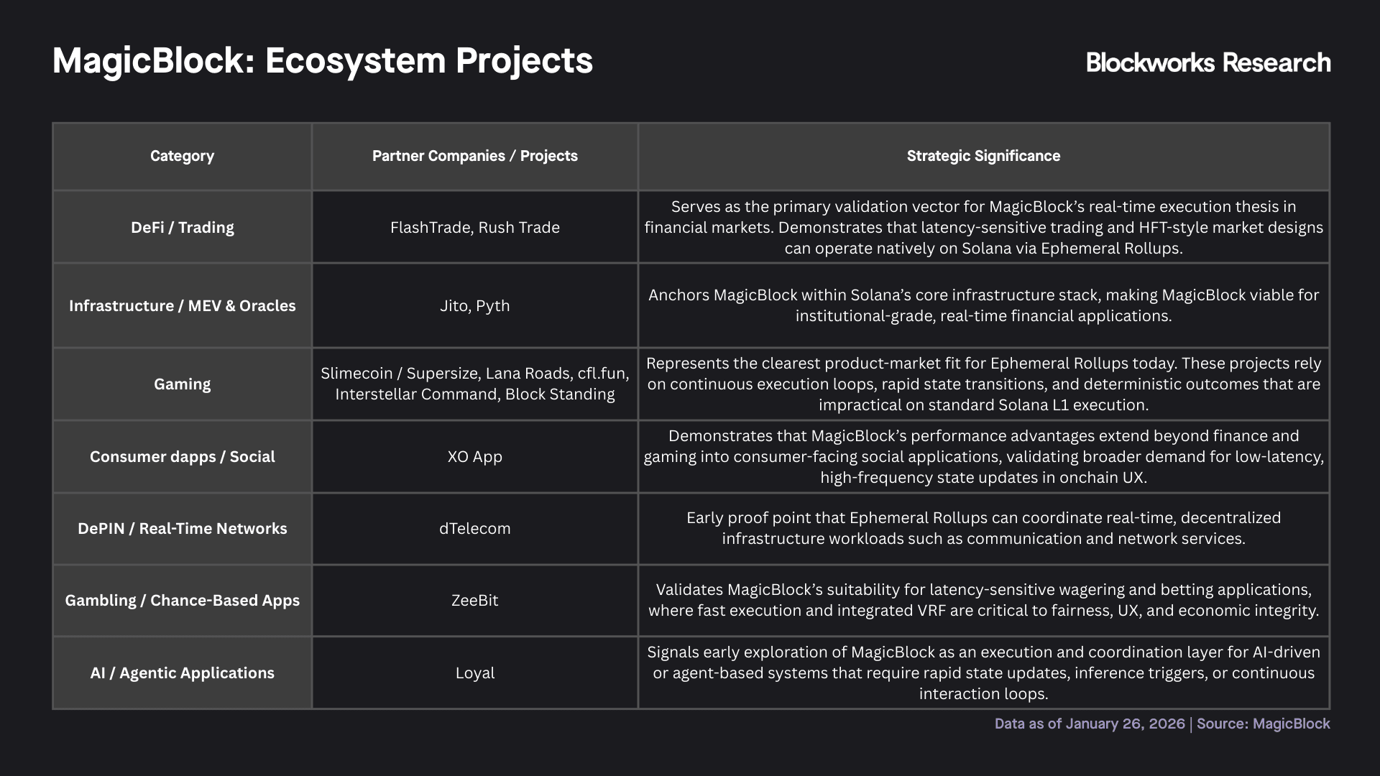
Task: Click the Jito, Pyth partners cell
Action: coord(475,305)
